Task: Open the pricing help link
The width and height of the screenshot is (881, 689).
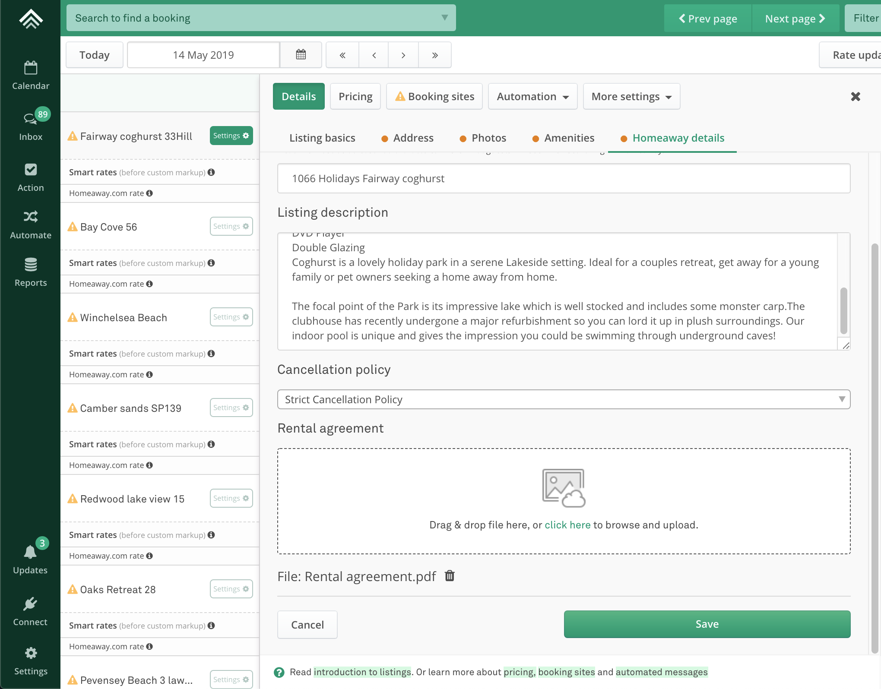Action: tap(520, 672)
